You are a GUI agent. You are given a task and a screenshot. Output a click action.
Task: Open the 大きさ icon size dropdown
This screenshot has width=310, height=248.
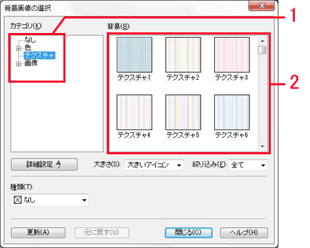[154, 165]
